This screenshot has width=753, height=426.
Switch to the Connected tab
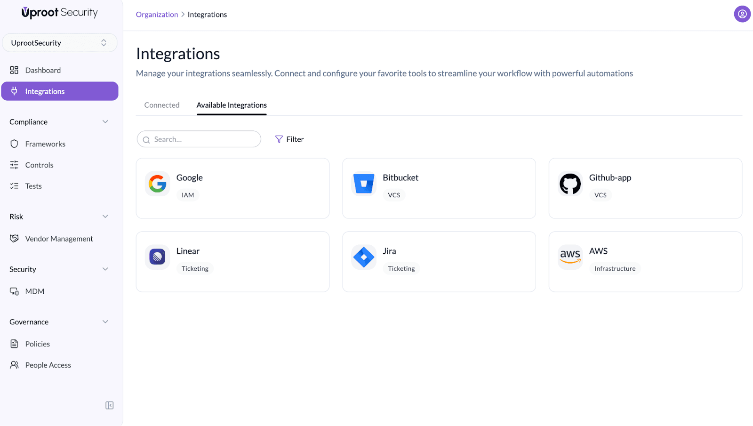click(162, 105)
